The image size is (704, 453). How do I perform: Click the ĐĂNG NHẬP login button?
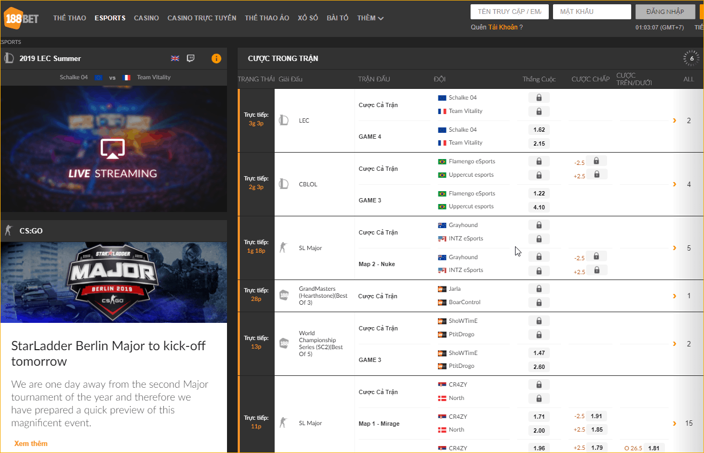(x=665, y=12)
